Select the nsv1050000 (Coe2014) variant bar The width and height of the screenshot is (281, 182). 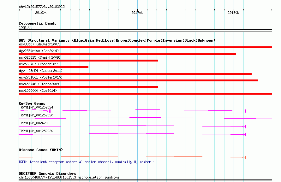[x=145, y=94]
